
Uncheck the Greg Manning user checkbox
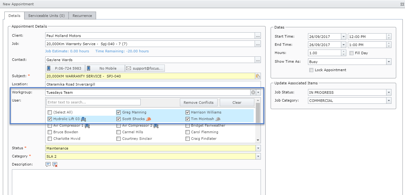[x=118, y=112]
